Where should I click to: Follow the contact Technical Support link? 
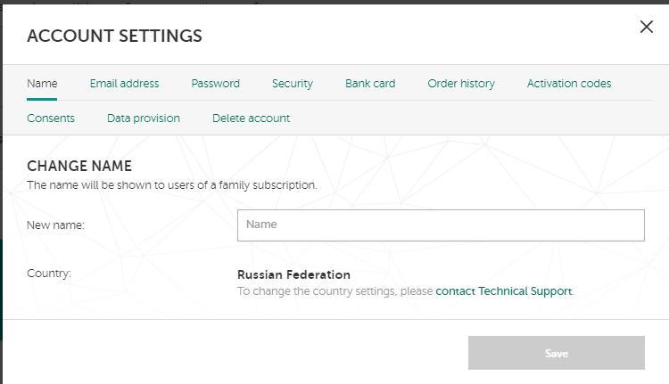[x=504, y=291]
